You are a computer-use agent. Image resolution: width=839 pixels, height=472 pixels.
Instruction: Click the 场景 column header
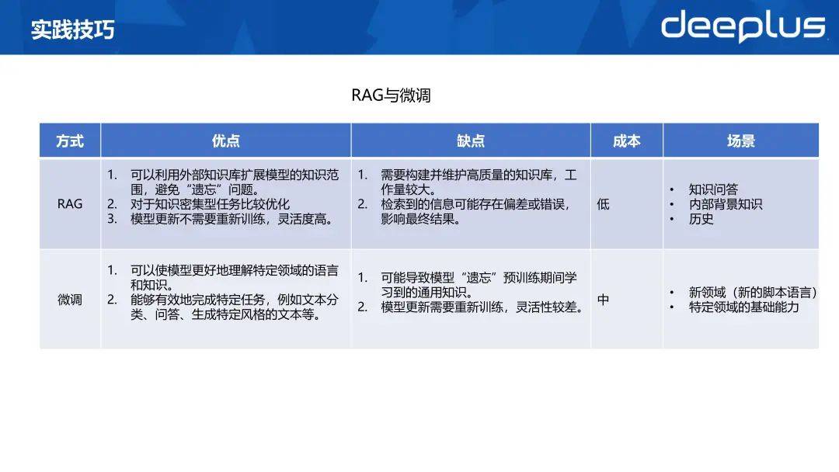point(741,141)
